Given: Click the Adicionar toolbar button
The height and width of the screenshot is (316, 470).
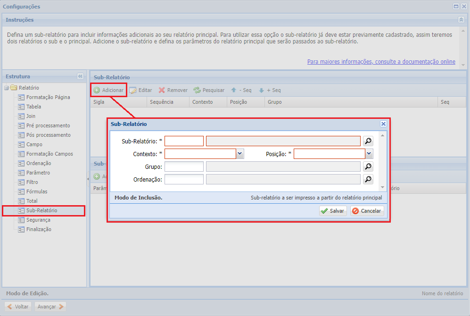Looking at the screenshot, I should pyautogui.click(x=108, y=90).
